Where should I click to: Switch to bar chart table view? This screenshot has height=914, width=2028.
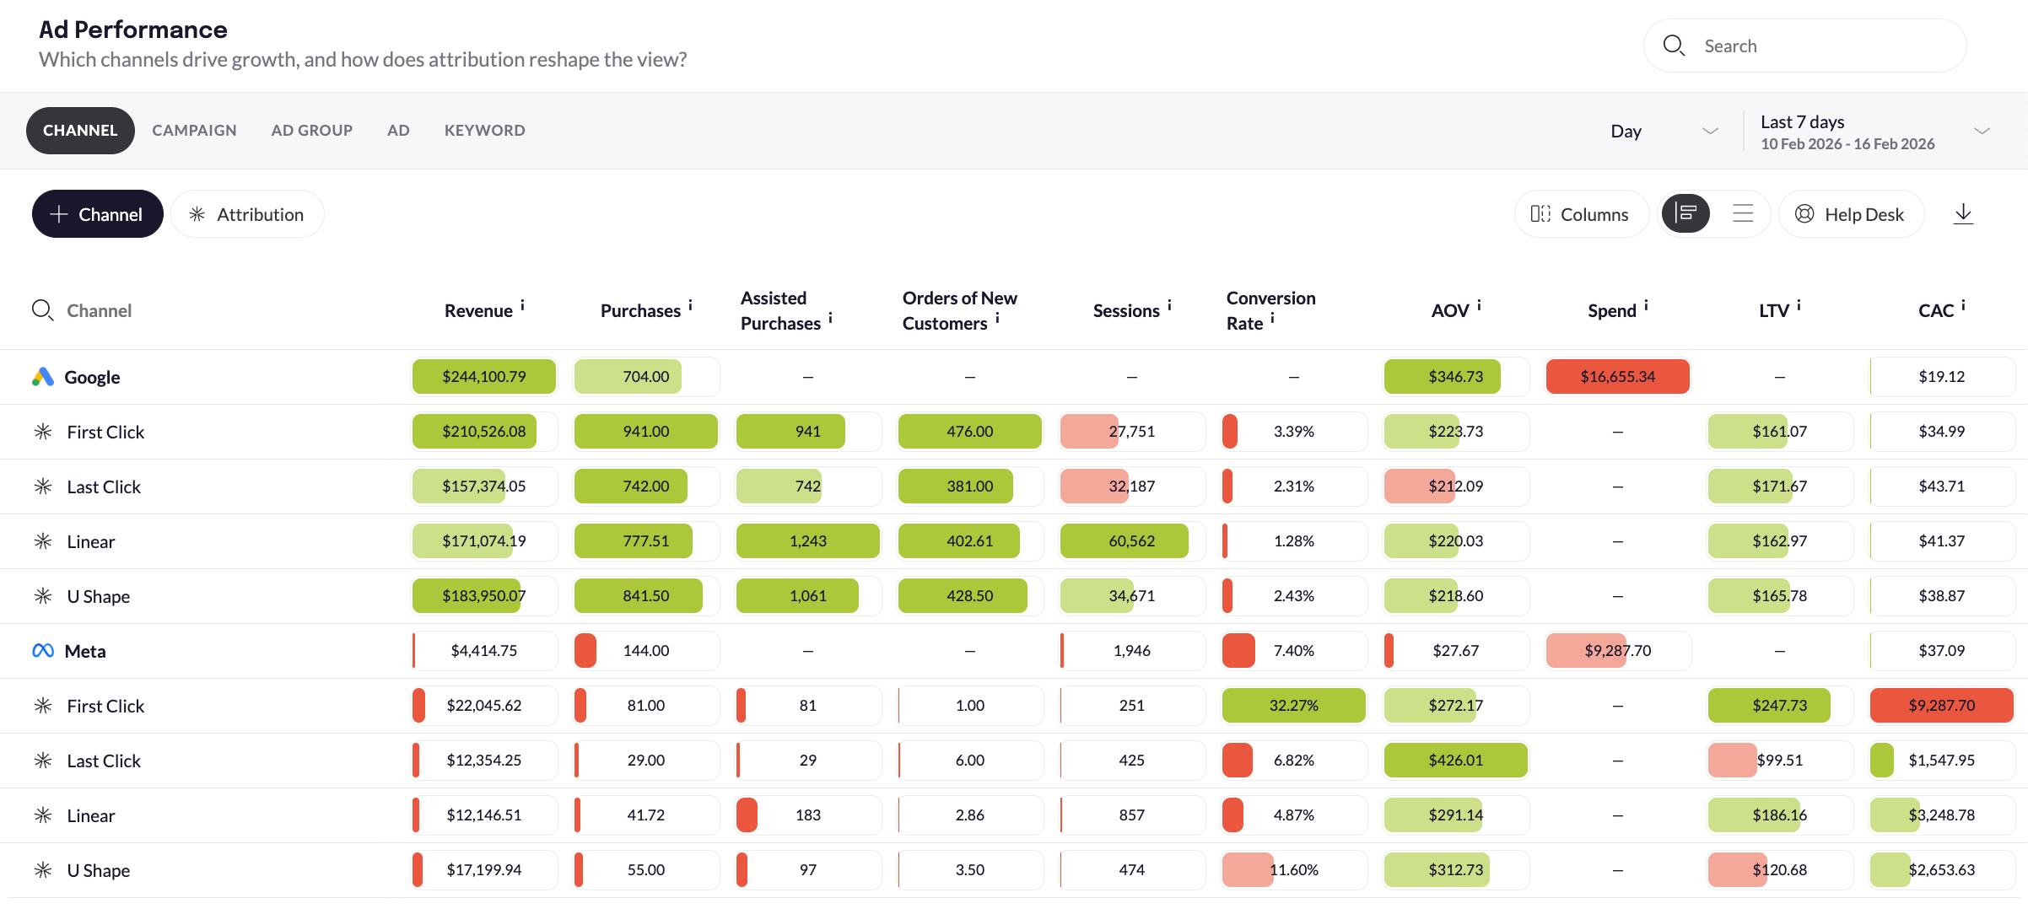(x=1686, y=214)
